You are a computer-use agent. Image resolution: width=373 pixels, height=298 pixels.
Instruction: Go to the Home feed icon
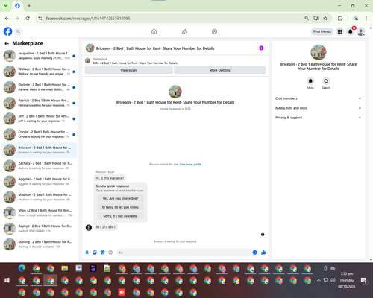154,31
